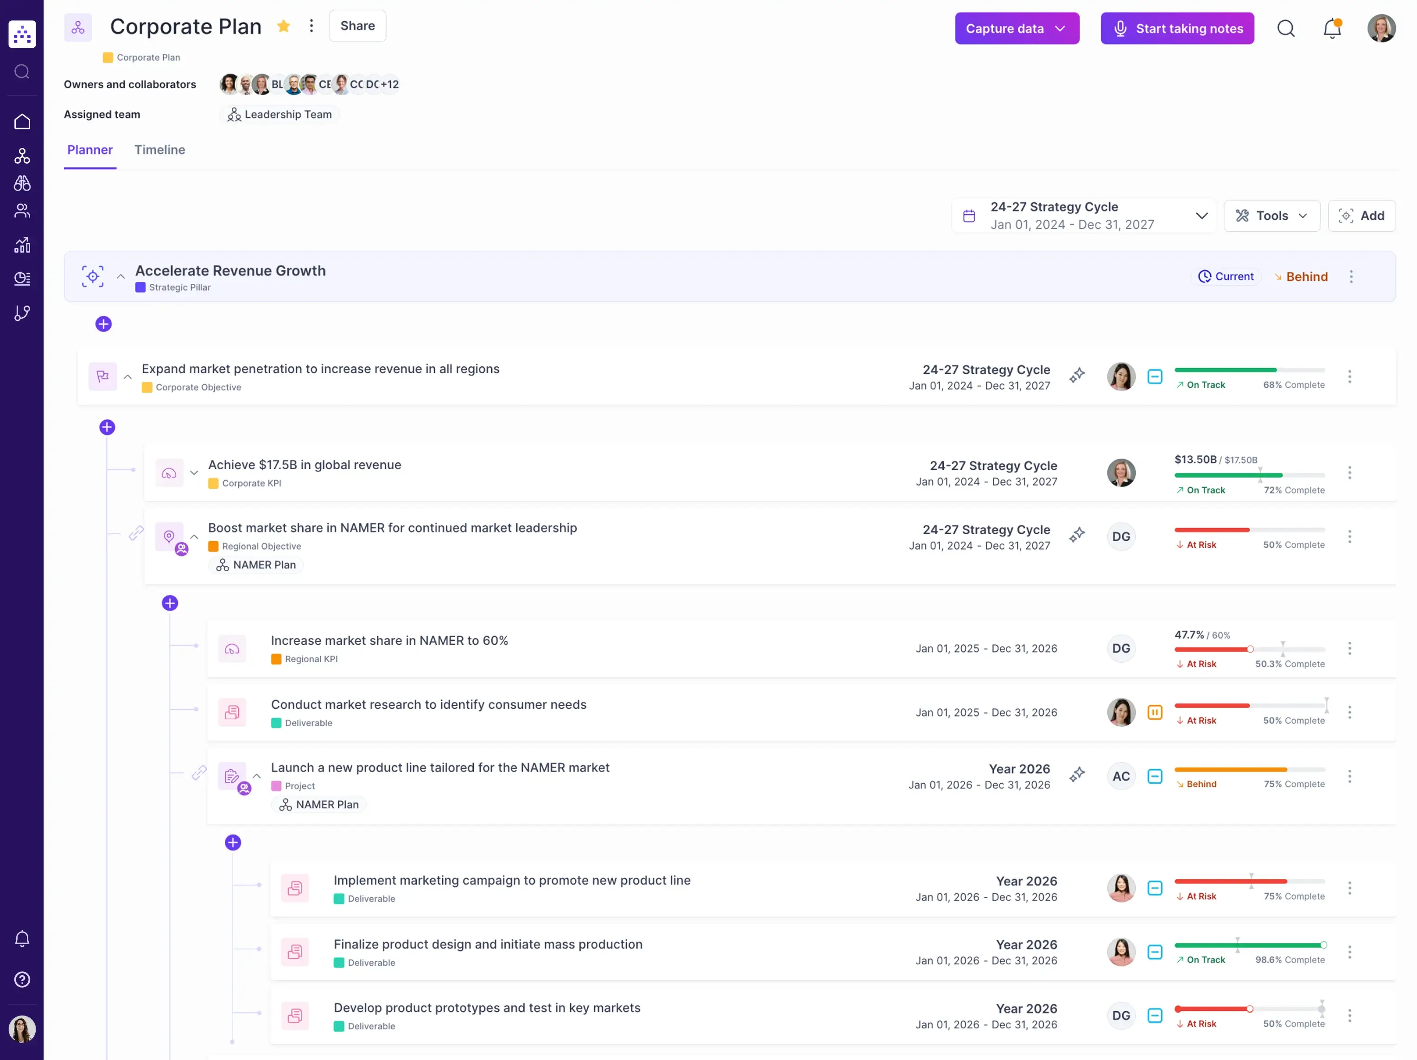Open the people icon in sidebar

tap(22, 211)
